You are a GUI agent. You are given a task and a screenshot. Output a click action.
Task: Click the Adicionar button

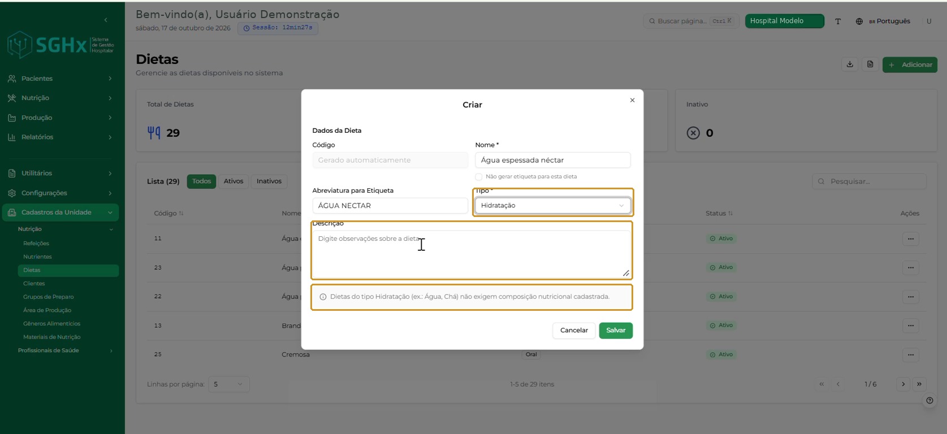(910, 64)
